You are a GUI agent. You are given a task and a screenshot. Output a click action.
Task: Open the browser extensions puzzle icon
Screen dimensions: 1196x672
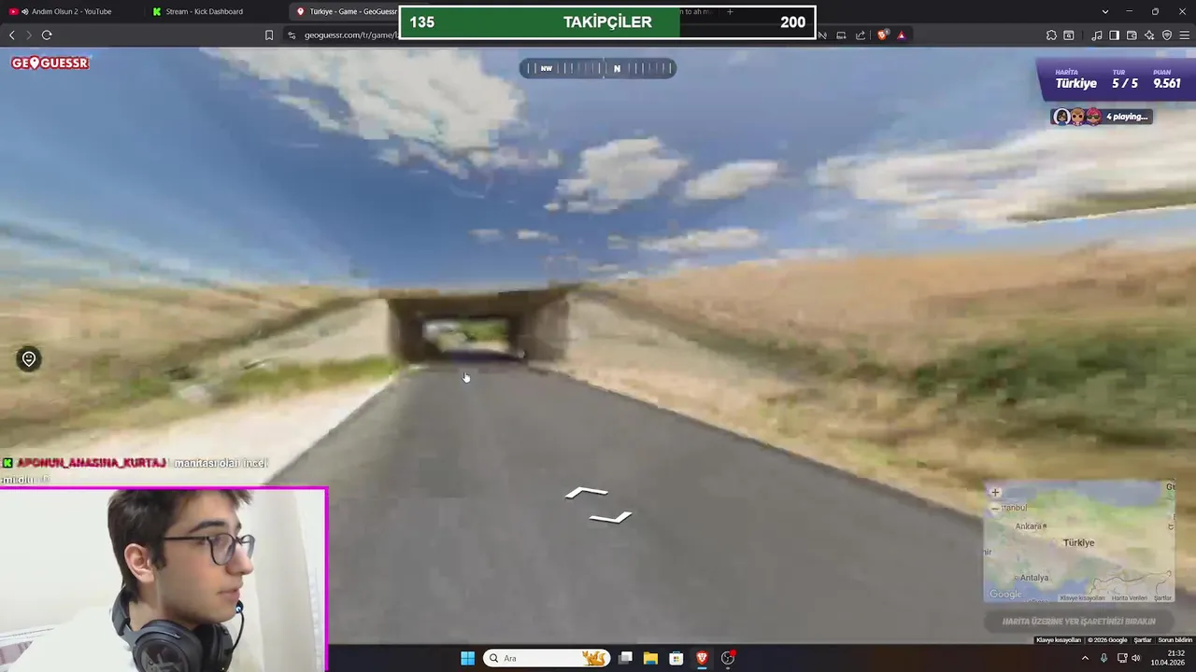tap(1051, 35)
